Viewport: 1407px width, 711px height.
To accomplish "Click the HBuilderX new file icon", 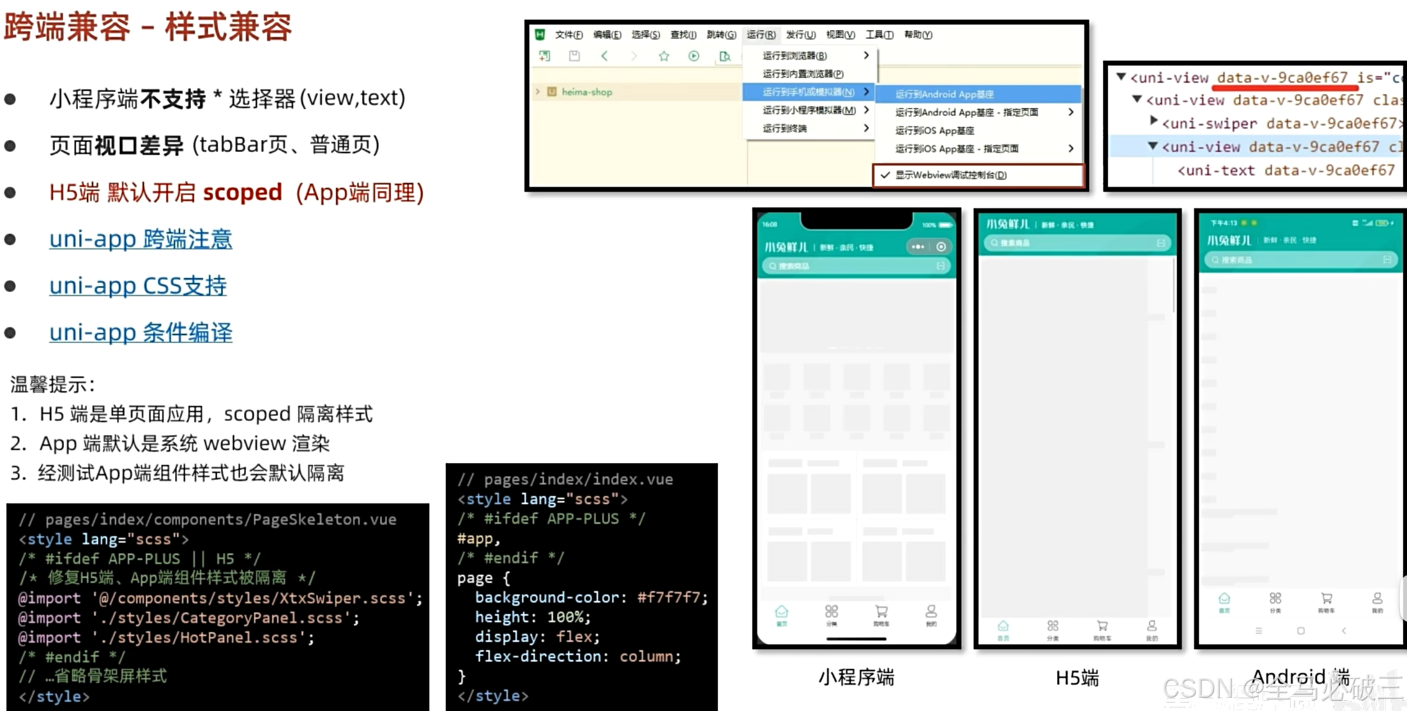I will (x=544, y=56).
